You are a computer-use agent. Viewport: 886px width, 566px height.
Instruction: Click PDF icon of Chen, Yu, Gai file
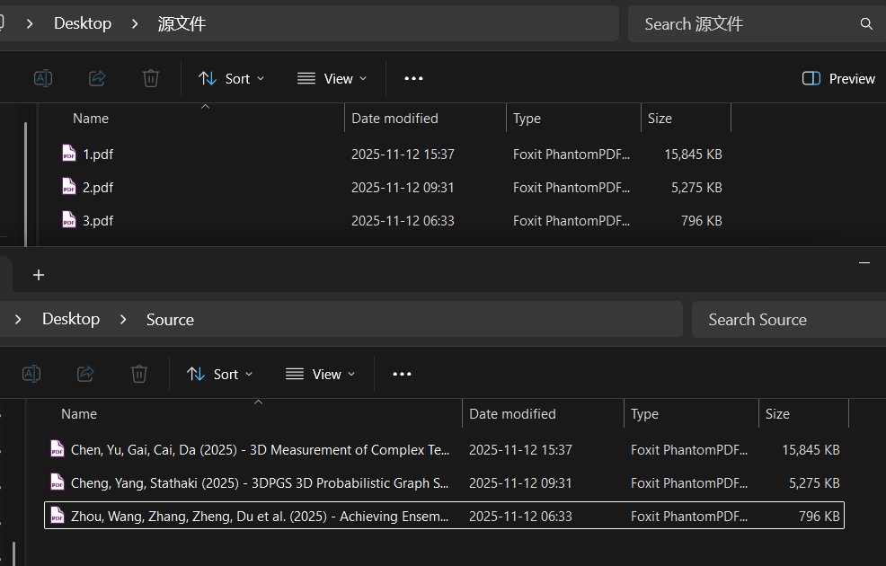(x=58, y=448)
